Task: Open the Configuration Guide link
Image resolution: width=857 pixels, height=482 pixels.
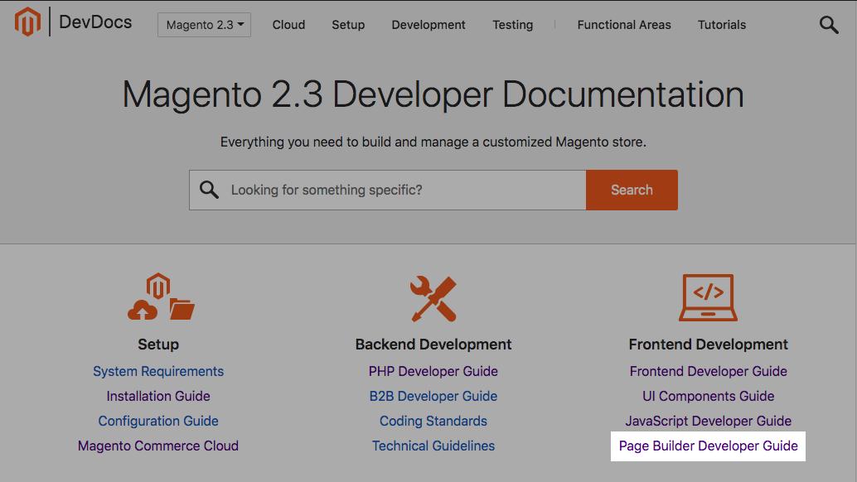Action: click(158, 421)
